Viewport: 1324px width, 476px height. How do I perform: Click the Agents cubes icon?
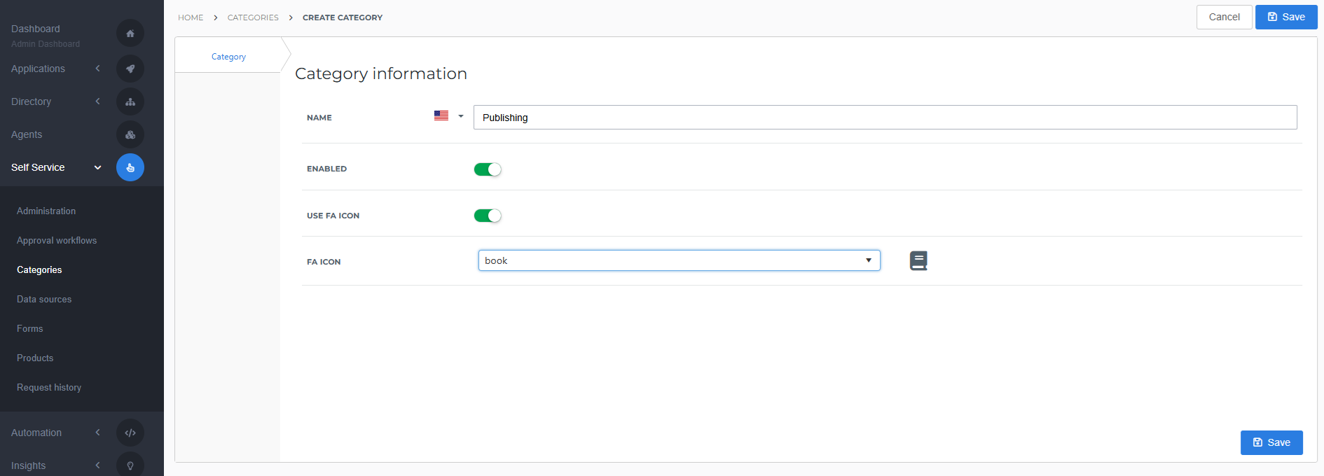pos(130,134)
